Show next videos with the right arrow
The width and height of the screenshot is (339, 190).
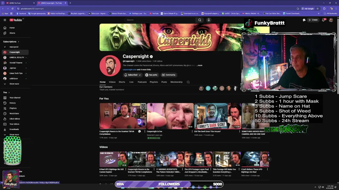[x=269, y=159]
